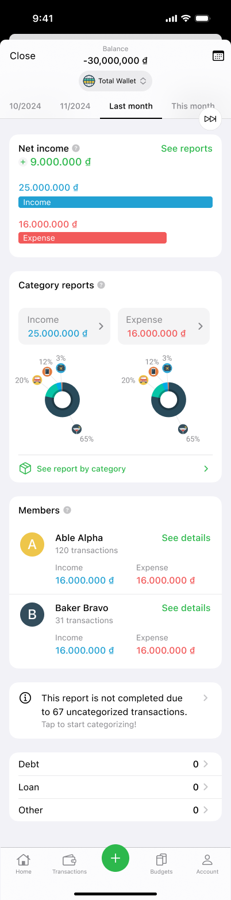Switch to the 11/2024 tab
This screenshot has width=231, height=900.
pyautogui.click(x=75, y=106)
